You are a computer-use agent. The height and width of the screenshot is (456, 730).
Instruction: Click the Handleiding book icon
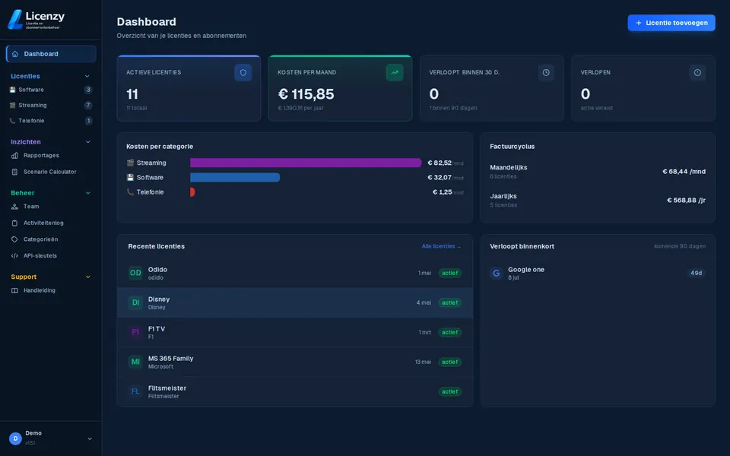tap(14, 290)
